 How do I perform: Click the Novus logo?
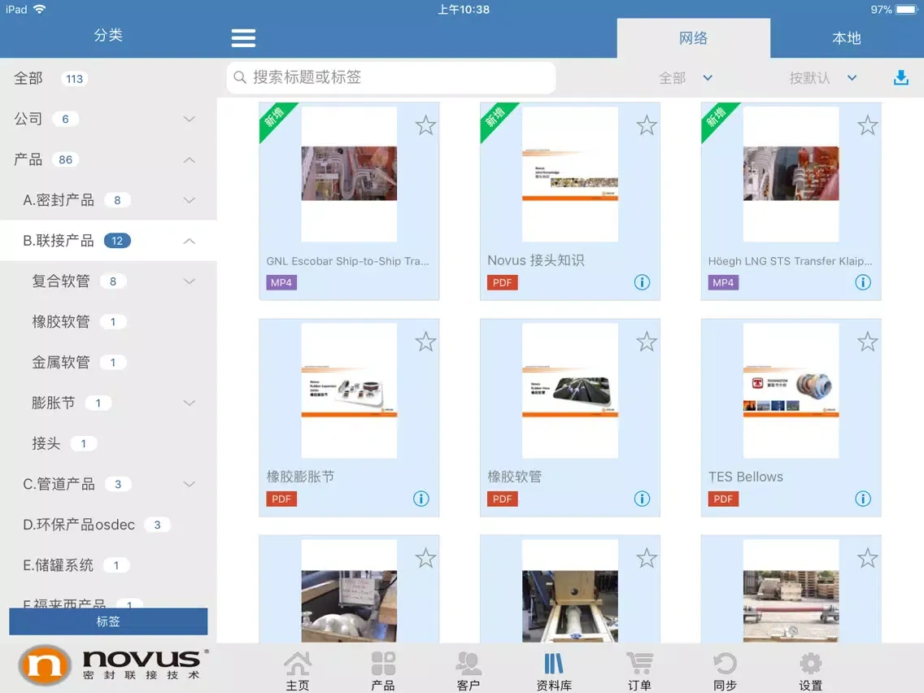coord(113,665)
